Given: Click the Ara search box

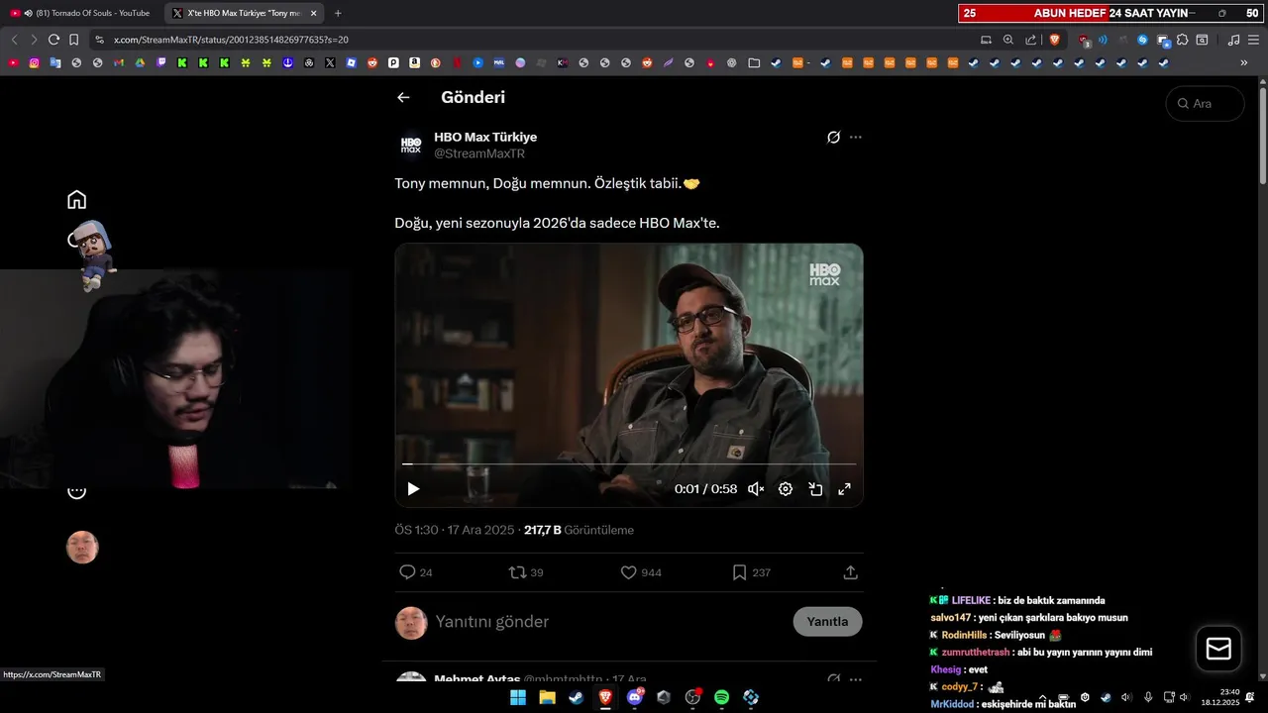Looking at the screenshot, I should click(x=1206, y=103).
